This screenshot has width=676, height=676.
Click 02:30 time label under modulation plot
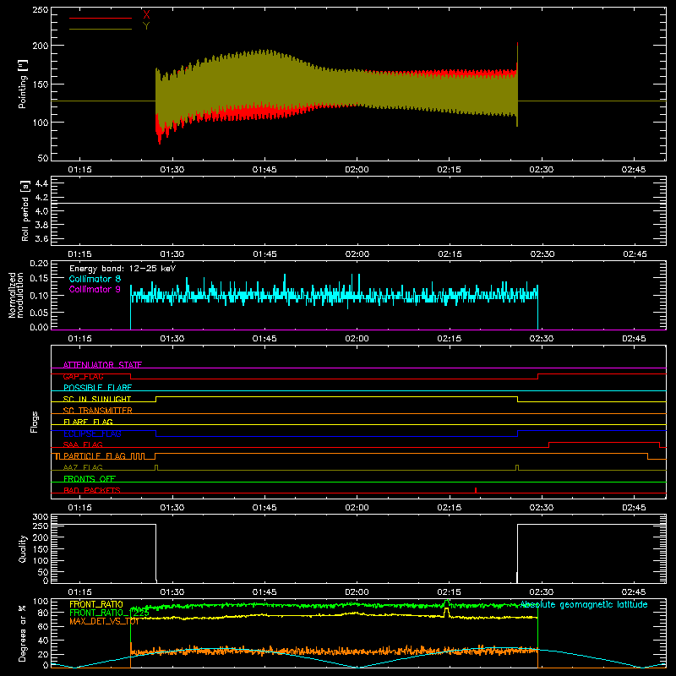pos(542,339)
